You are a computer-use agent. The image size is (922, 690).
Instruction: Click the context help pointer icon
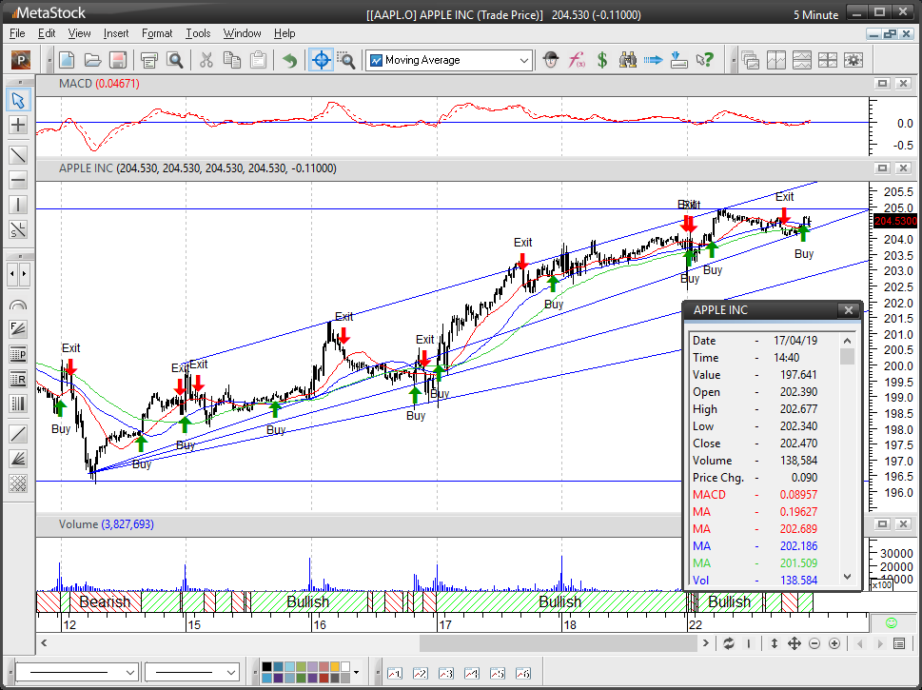point(704,60)
